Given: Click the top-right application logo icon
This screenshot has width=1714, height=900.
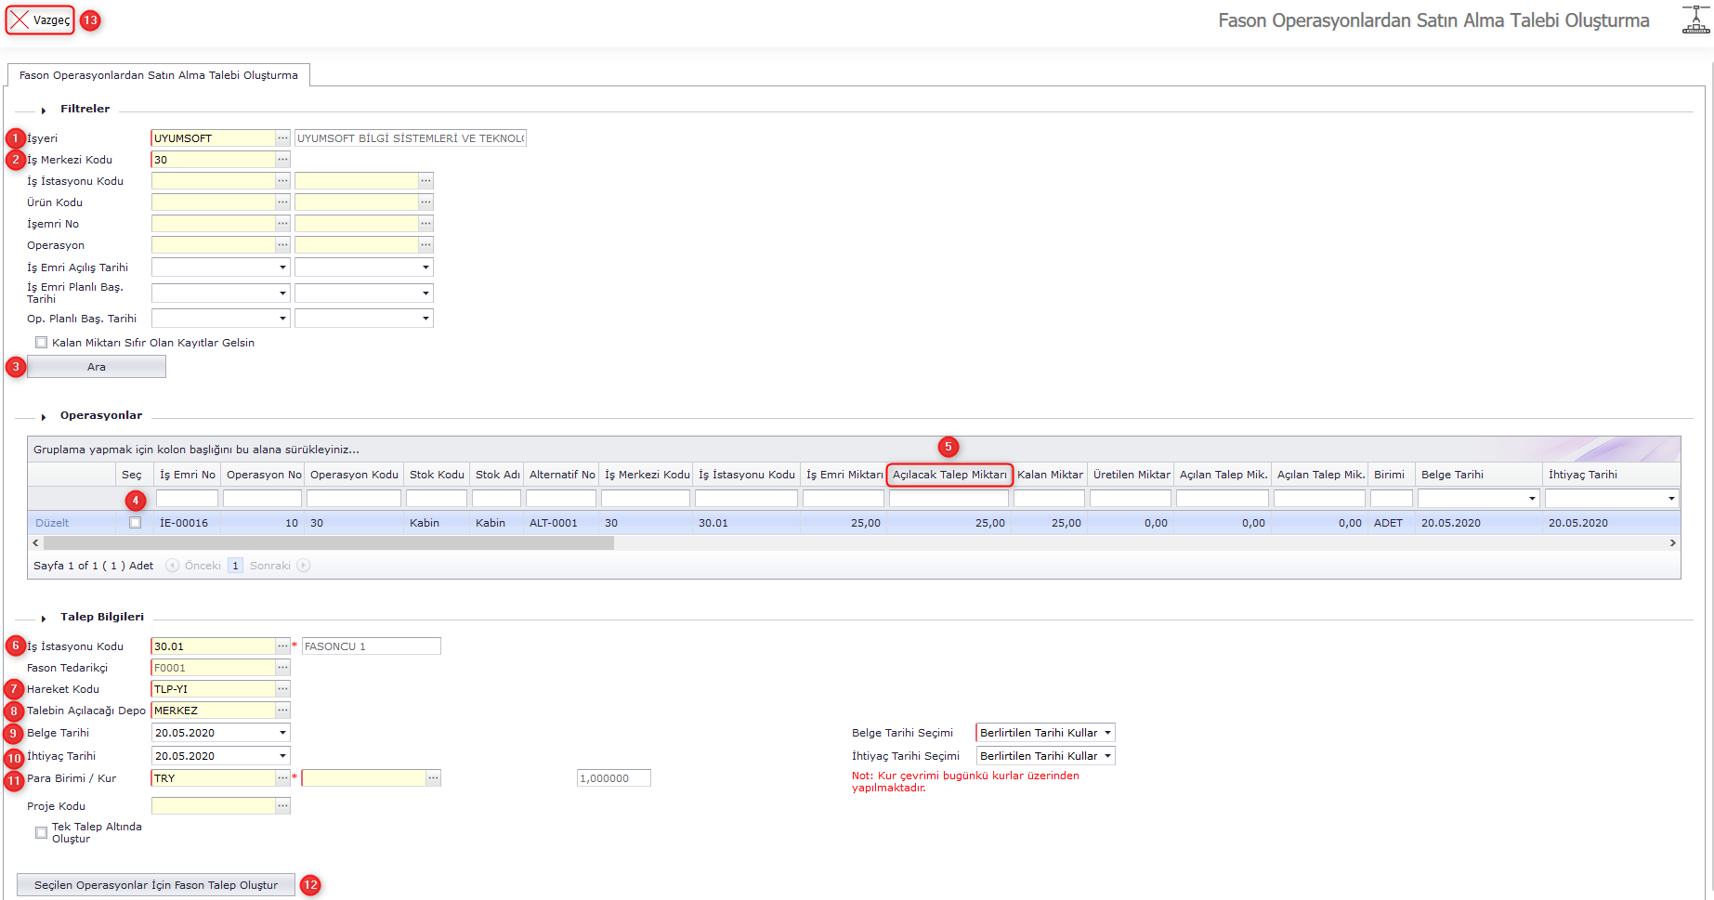Looking at the screenshot, I should [1695, 20].
